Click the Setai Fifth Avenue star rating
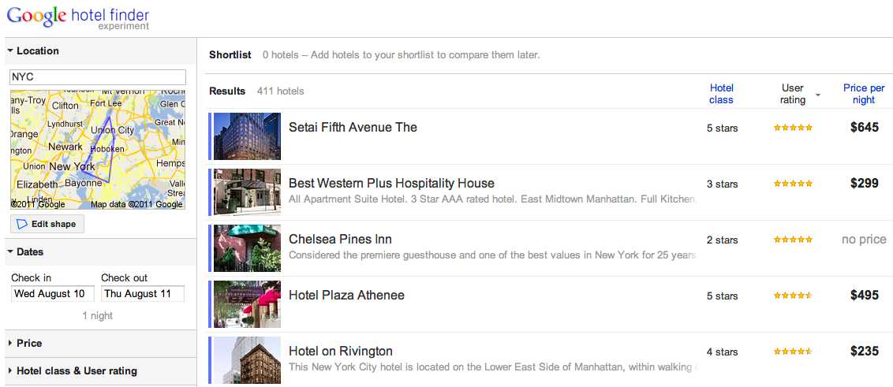The image size is (893, 387). [793, 128]
